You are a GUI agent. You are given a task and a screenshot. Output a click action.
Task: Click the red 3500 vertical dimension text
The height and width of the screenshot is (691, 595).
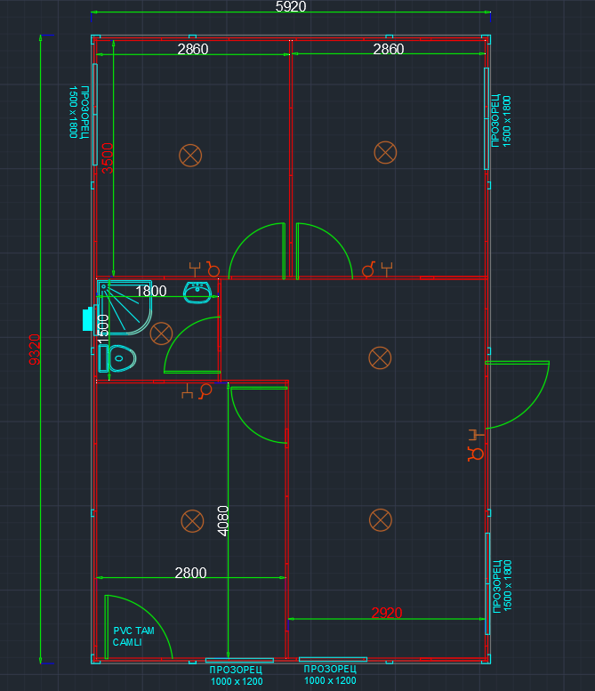(108, 158)
